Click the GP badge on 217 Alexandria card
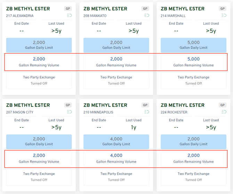Viewport: 233px width, 194px height. 68,8
